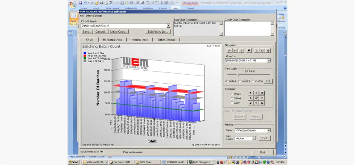This screenshot has width=355, height=165.
Task: Click the Print button
Action: click(264, 138)
